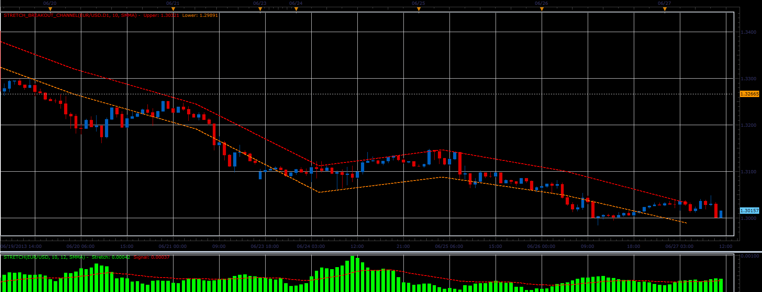Click the 06/21 day marker triangle

[x=173, y=9]
